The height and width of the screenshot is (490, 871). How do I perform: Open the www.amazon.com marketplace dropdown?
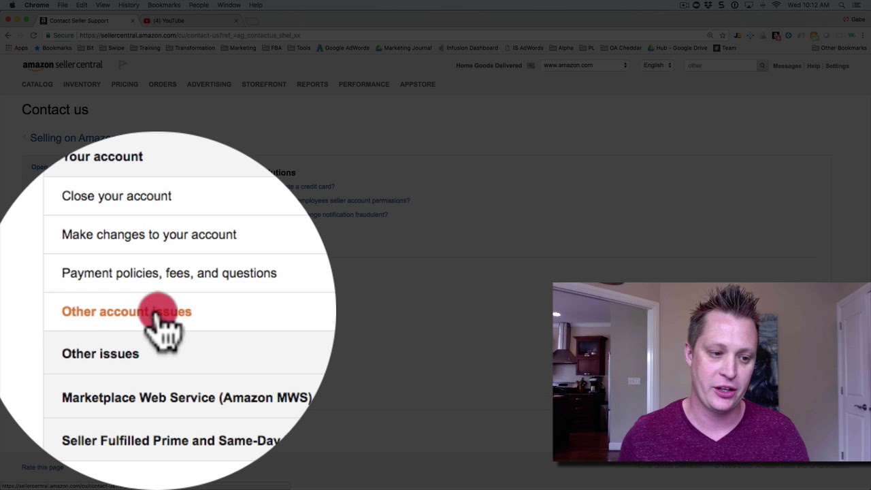point(585,65)
